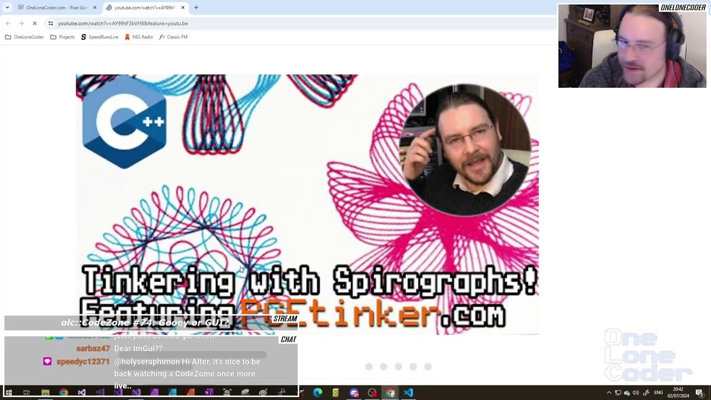Open a new browser tab

196,8
